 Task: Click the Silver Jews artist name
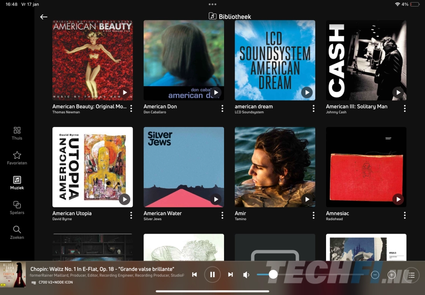[x=153, y=219]
